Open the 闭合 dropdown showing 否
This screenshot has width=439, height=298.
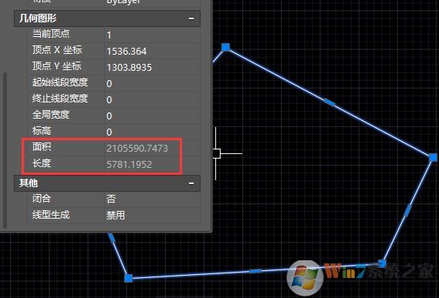[152, 199]
